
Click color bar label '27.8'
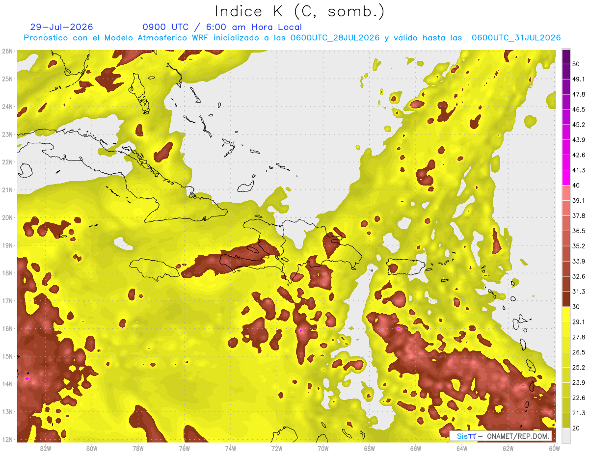pyautogui.click(x=578, y=337)
